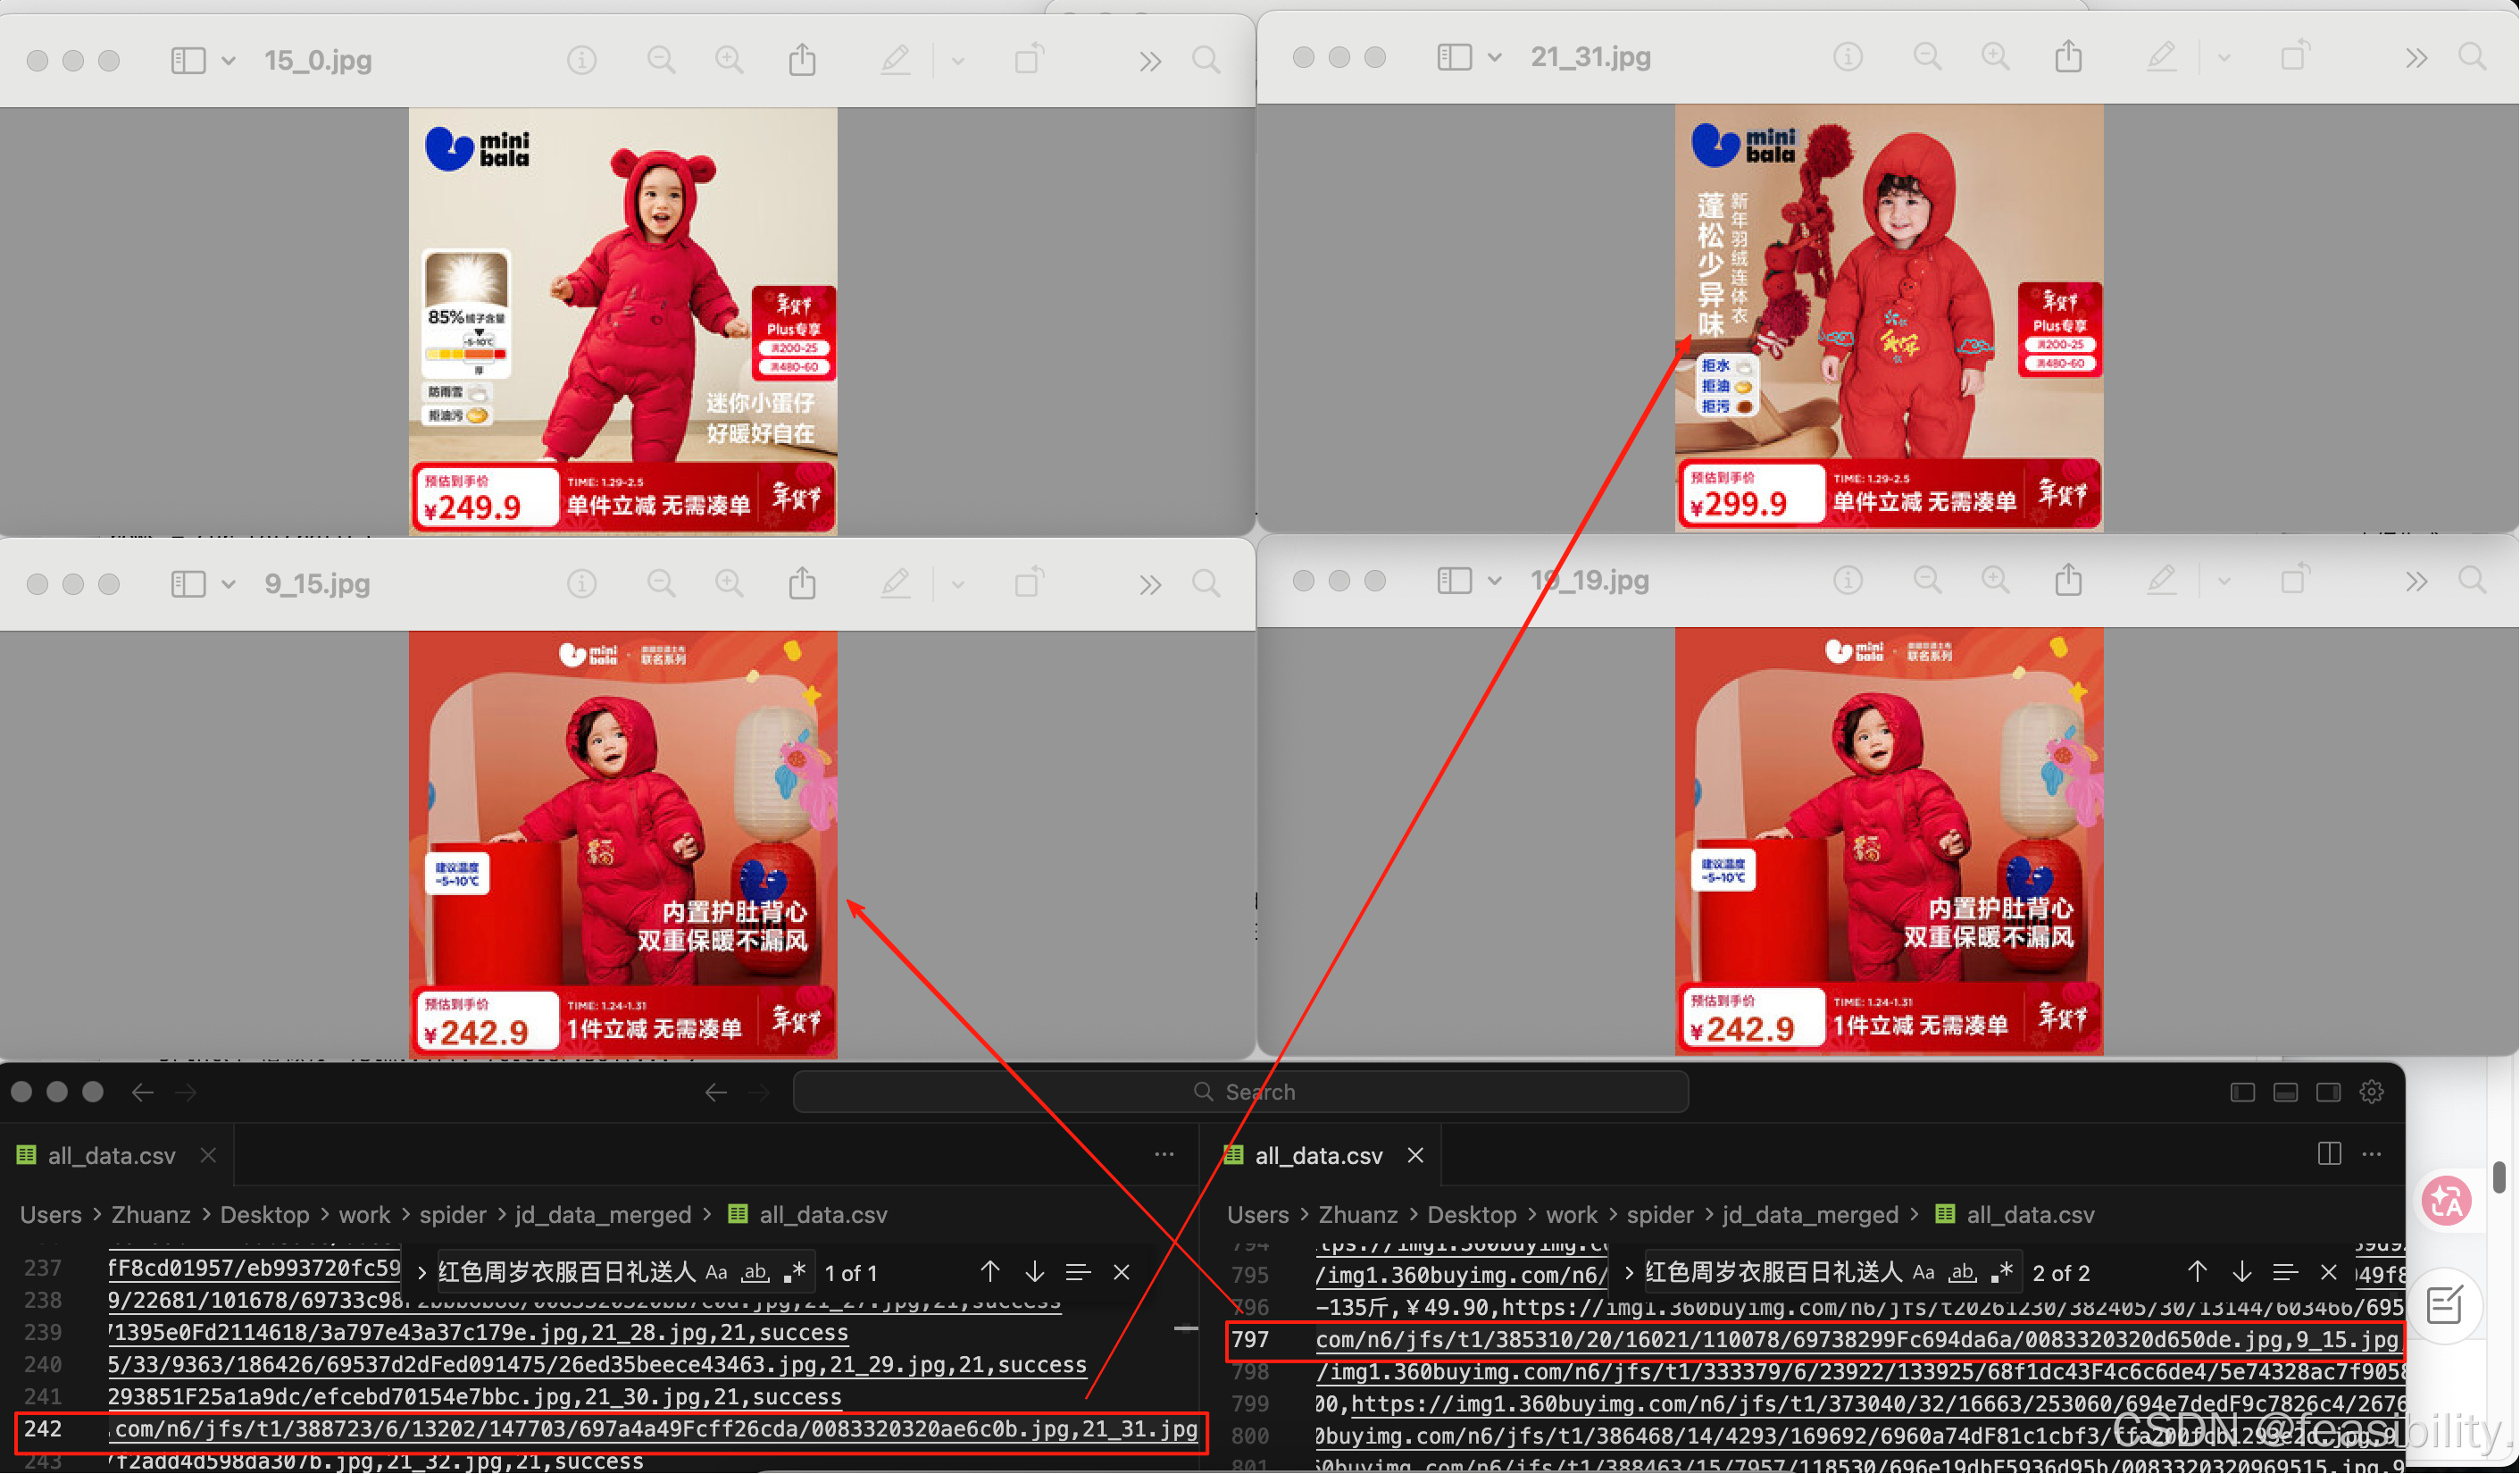Image resolution: width=2520 pixels, height=1474 pixels.
Task: Show more toolbar items in 19_19.jpg window
Action: (2416, 582)
